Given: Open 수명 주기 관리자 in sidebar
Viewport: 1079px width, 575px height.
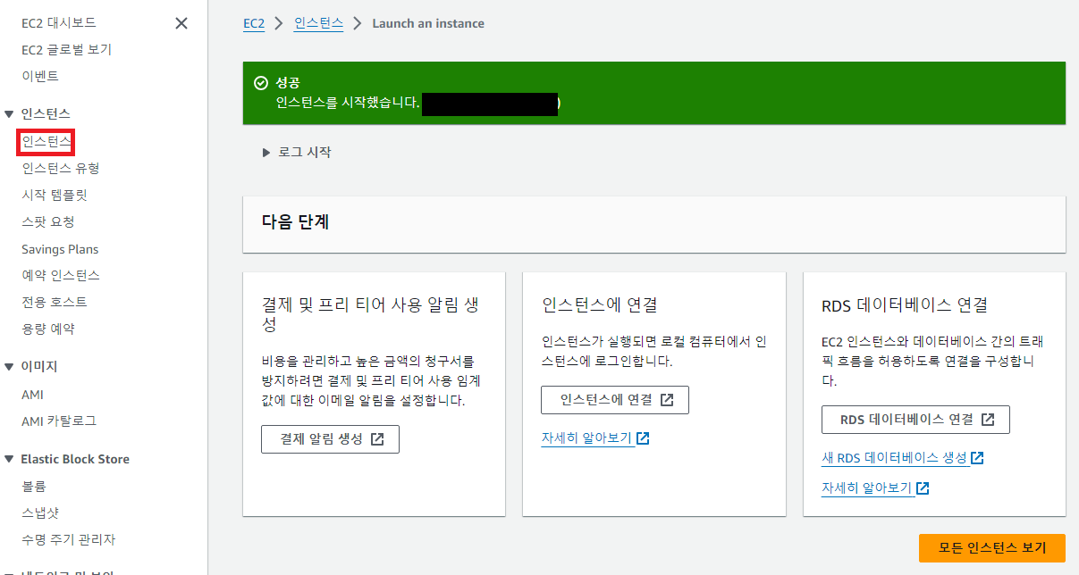Looking at the screenshot, I should click(x=69, y=540).
